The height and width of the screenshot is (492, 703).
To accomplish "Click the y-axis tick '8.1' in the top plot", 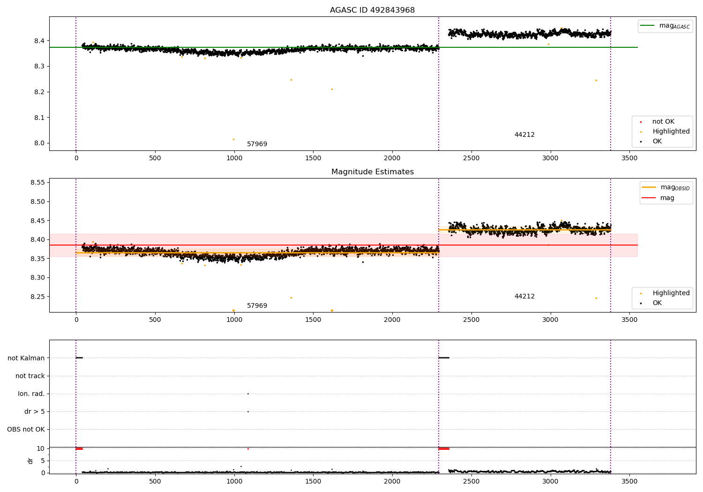I will click(39, 118).
